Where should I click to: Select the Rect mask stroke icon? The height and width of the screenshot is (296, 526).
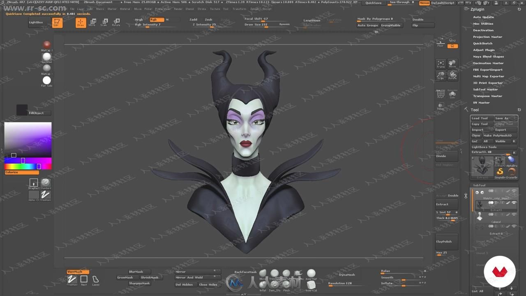point(84,280)
